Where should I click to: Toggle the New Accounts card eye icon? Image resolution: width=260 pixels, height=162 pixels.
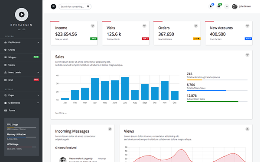247,26
